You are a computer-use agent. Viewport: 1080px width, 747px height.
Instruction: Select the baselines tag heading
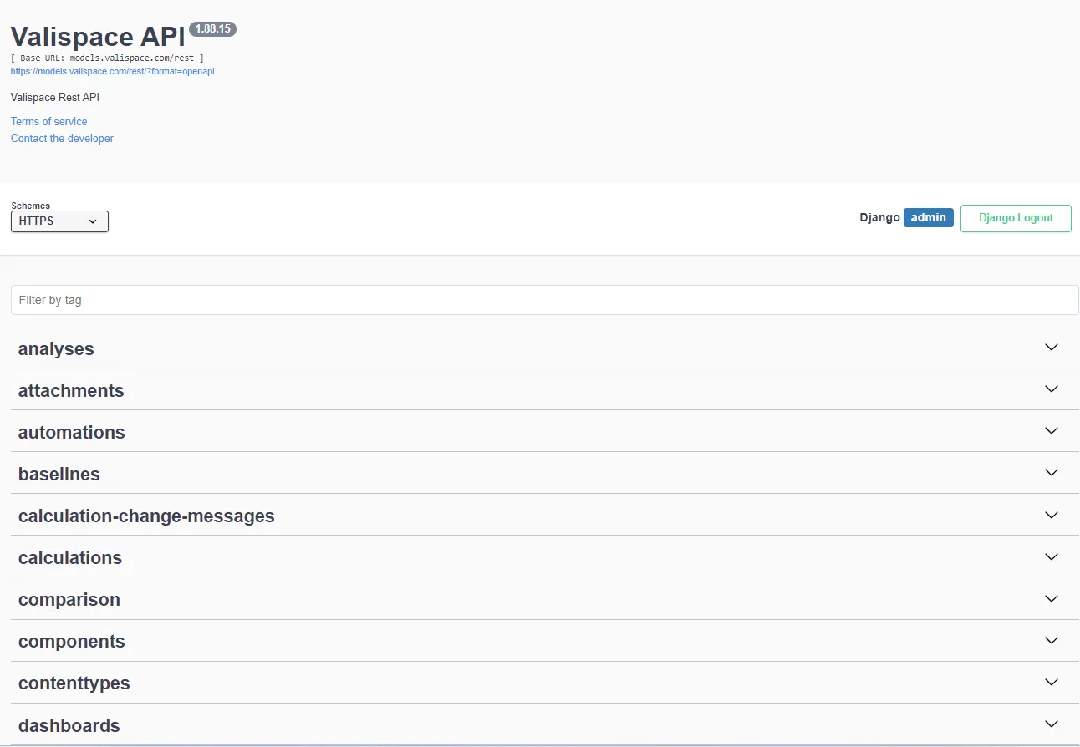(59, 474)
